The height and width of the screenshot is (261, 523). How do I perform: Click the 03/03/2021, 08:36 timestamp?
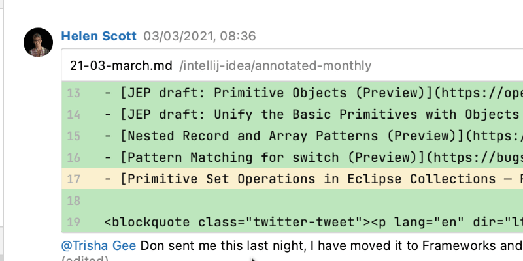pos(199,36)
